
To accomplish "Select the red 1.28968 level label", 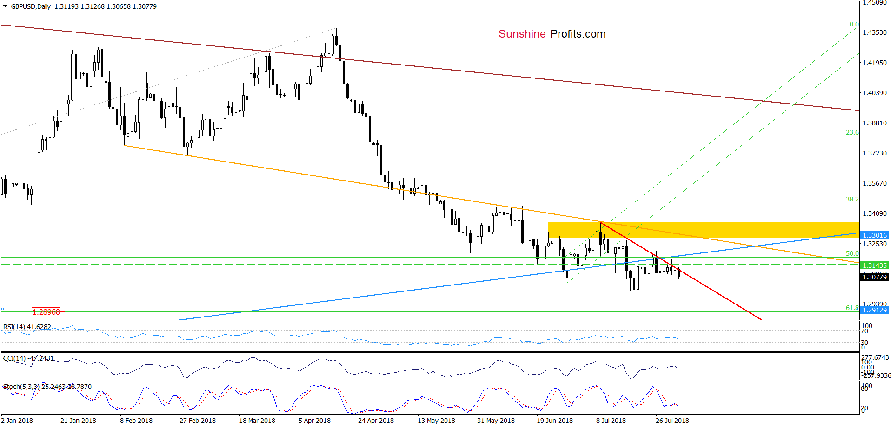I will coord(46,312).
